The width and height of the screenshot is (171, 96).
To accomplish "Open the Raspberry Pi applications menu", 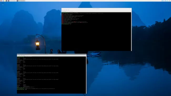I will point(1,1).
